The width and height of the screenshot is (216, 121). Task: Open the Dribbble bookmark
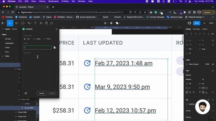point(64,17)
